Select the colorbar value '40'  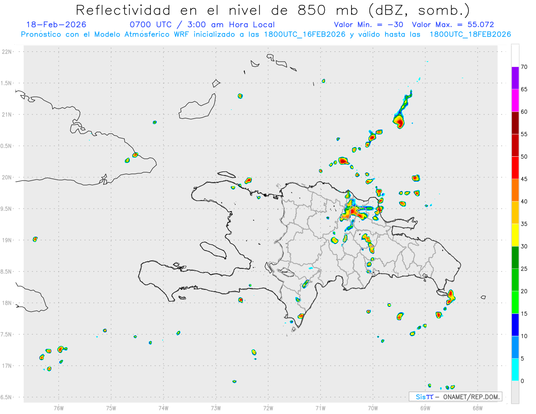pos(524,201)
